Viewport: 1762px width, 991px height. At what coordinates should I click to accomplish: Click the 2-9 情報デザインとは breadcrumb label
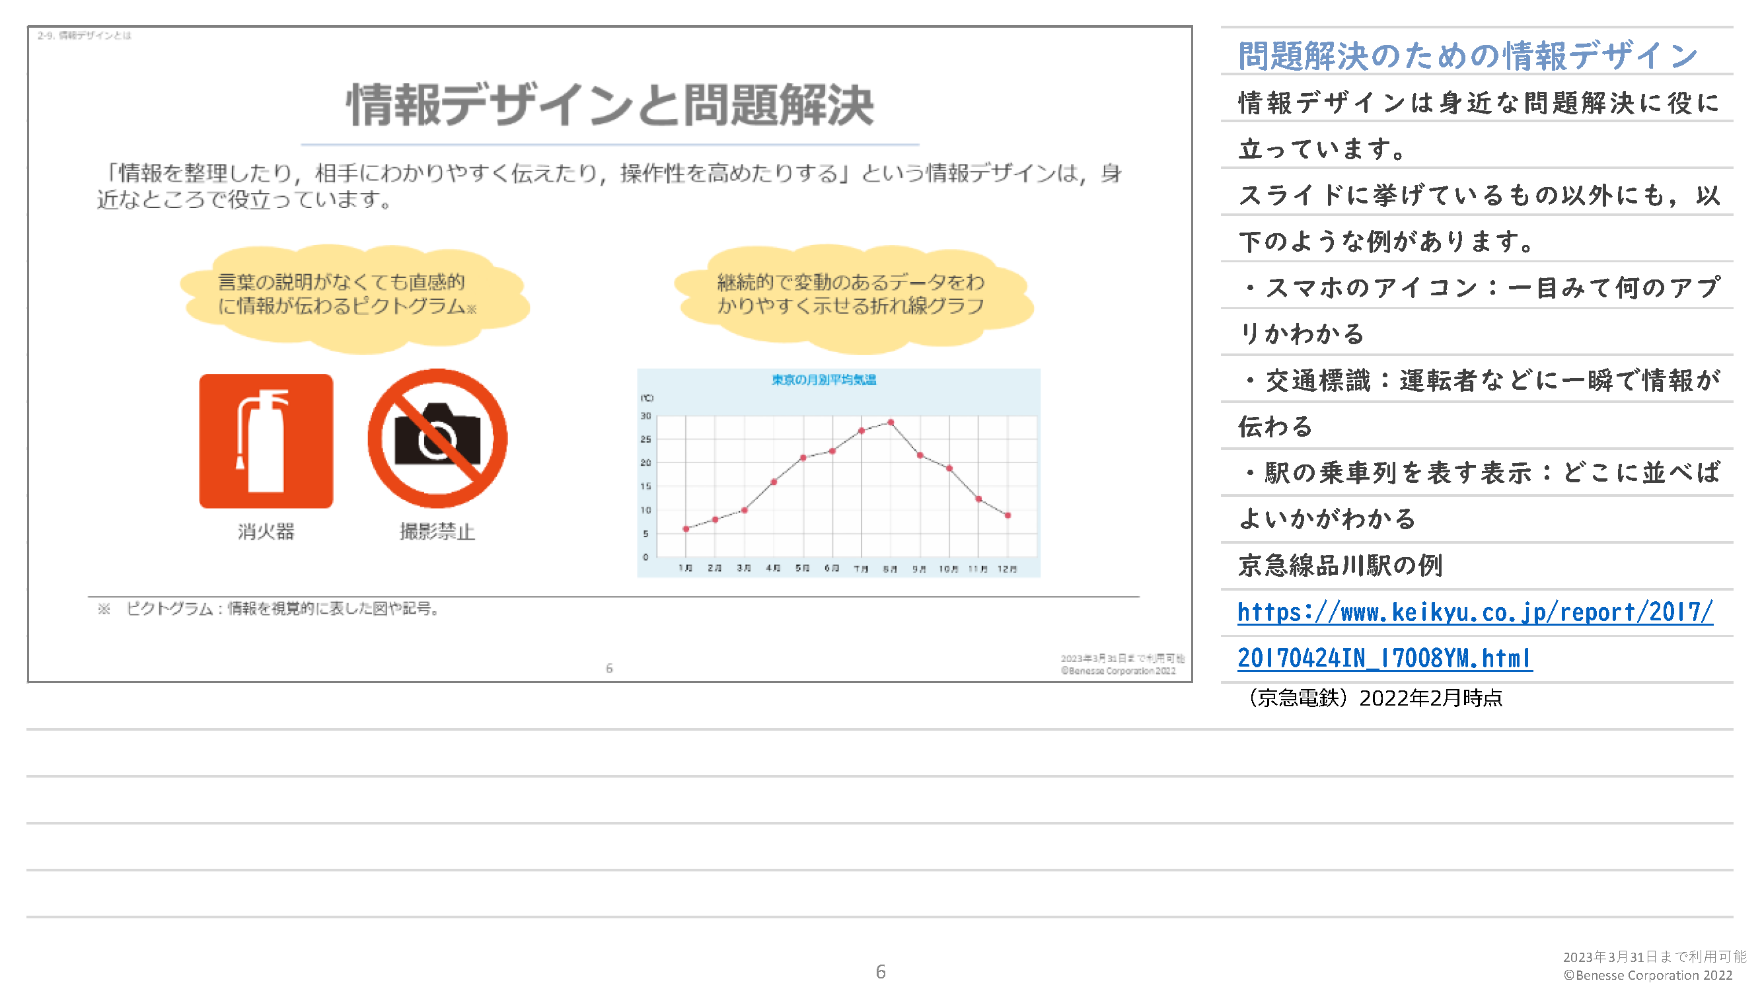pyautogui.click(x=84, y=36)
